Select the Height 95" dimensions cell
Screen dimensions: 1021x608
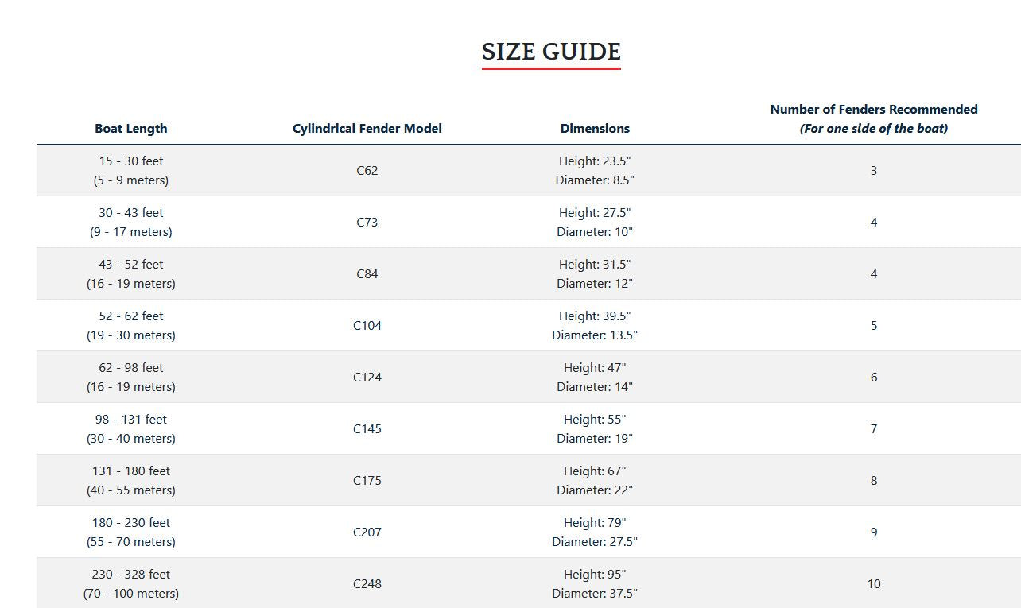coord(595,583)
